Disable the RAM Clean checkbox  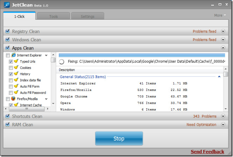coord(7,124)
